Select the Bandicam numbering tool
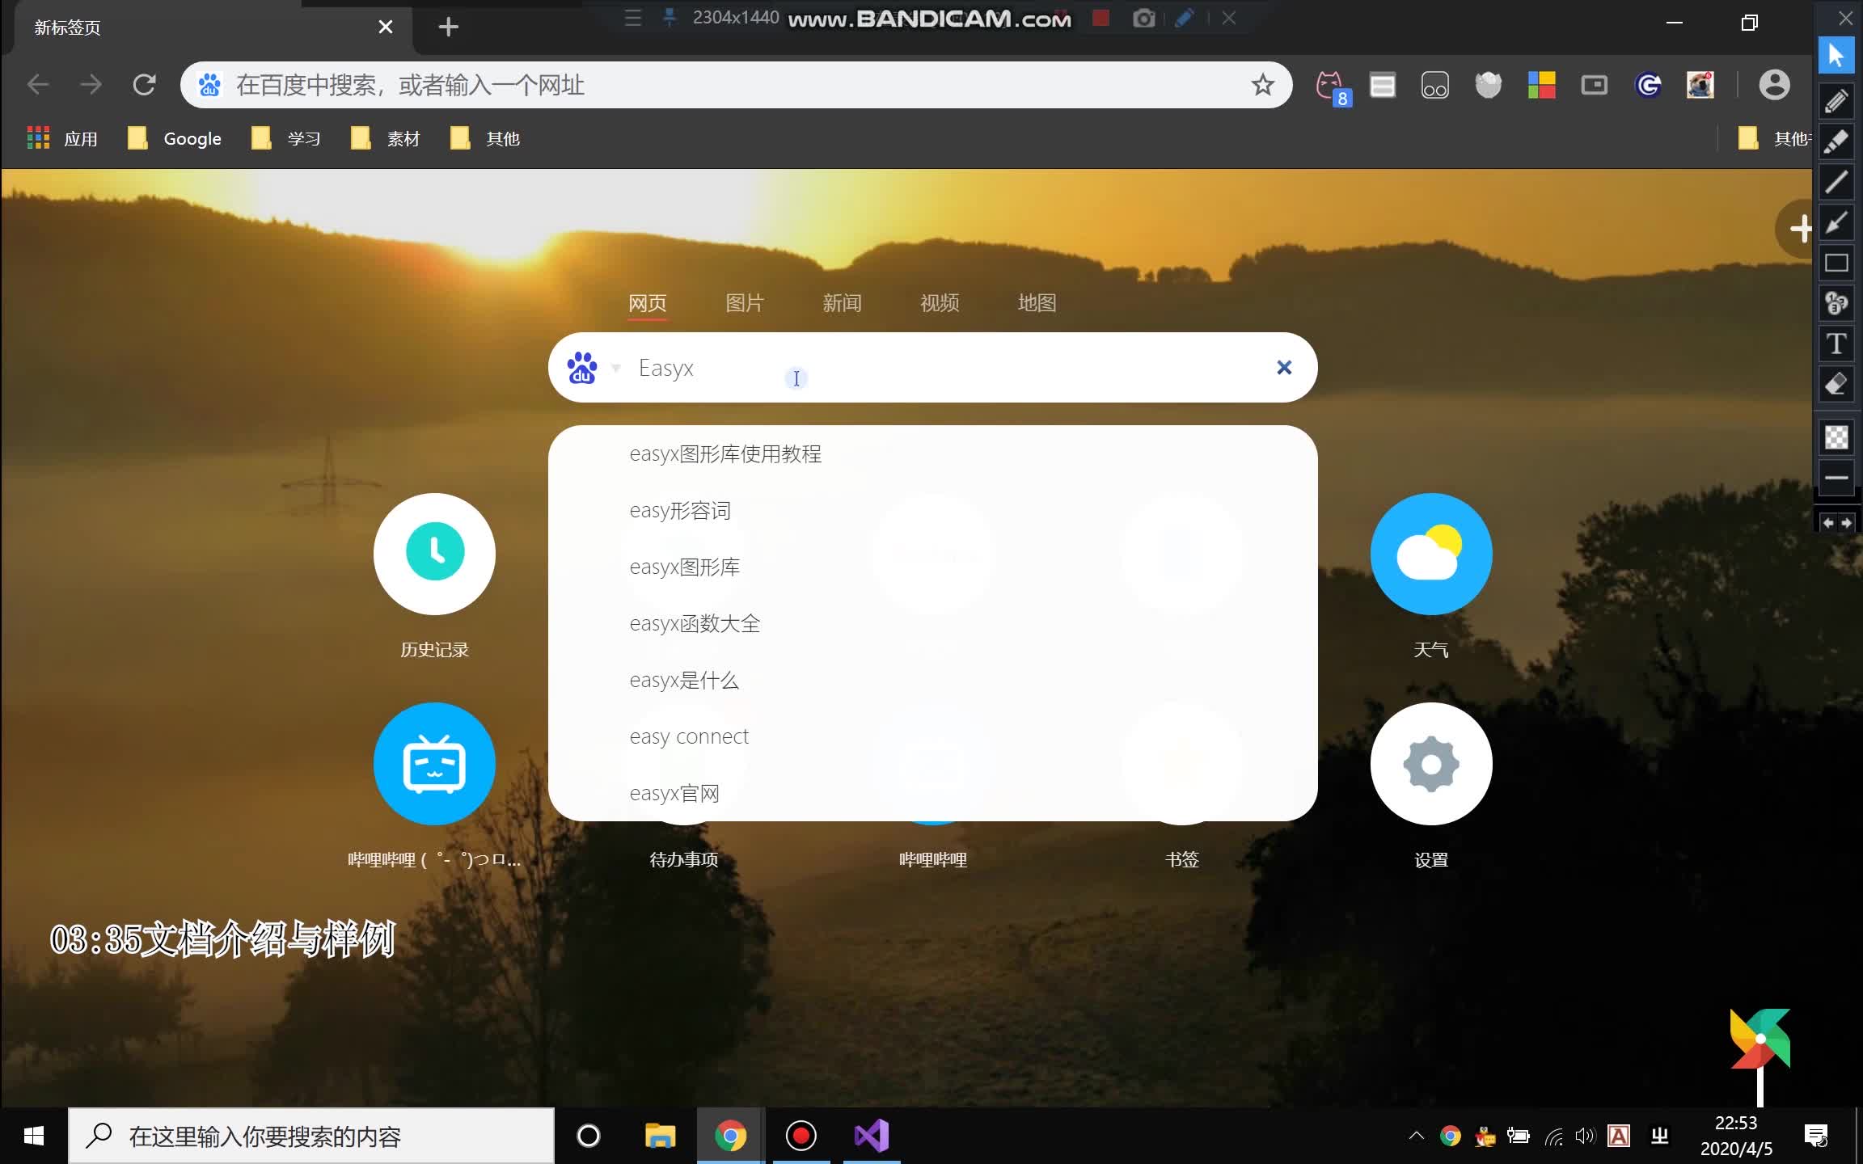The width and height of the screenshot is (1863, 1164). pos(1836,303)
